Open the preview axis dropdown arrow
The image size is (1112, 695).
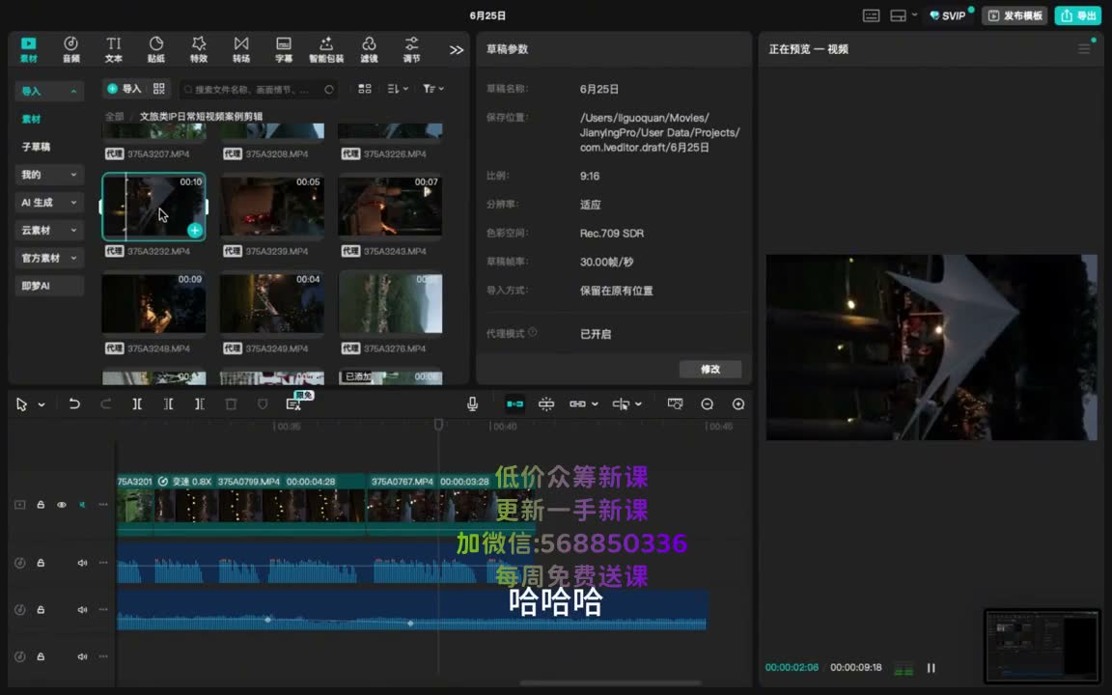638,404
